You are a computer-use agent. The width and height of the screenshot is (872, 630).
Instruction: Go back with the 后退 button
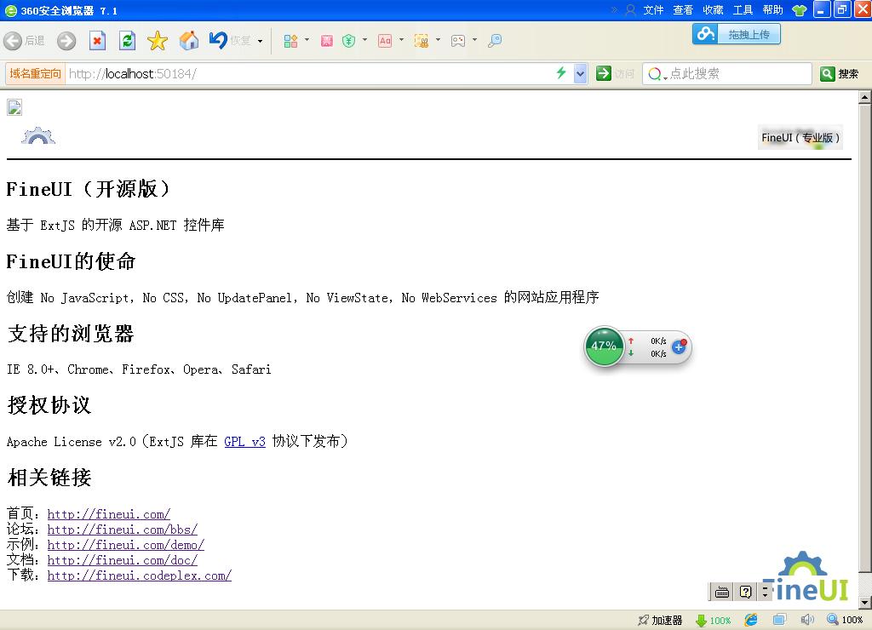tap(24, 41)
